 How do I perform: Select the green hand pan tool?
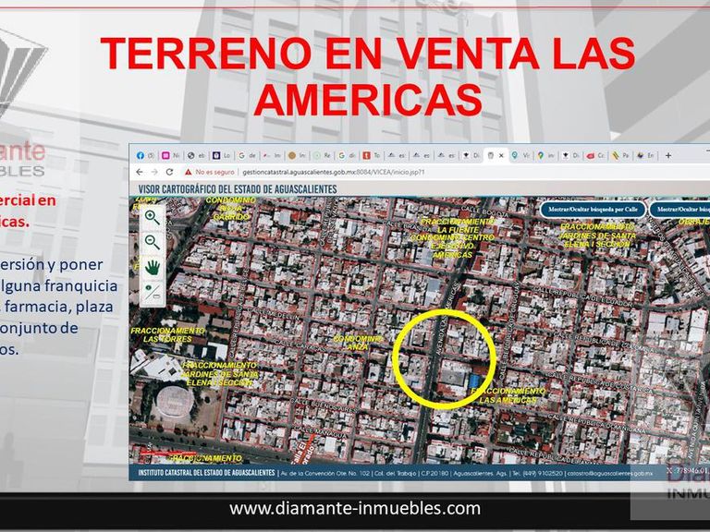[152, 267]
